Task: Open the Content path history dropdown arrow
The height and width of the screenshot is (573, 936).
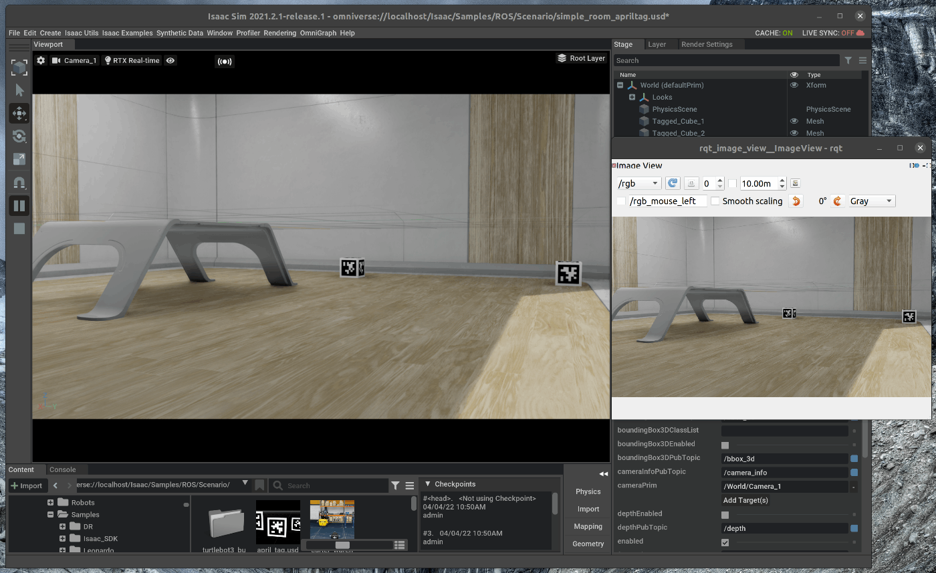Action: [x=245, y=483]
